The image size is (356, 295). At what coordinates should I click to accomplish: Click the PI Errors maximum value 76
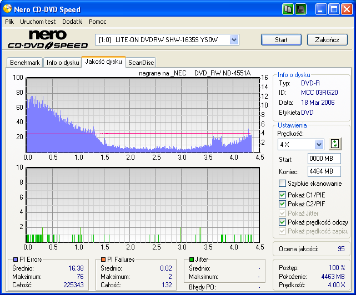coord(80,277)
